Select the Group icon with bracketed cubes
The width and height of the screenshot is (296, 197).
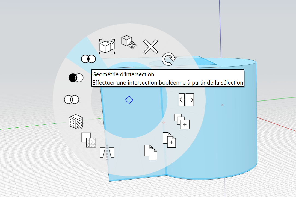pyautogui.click(x=107, y=46)
